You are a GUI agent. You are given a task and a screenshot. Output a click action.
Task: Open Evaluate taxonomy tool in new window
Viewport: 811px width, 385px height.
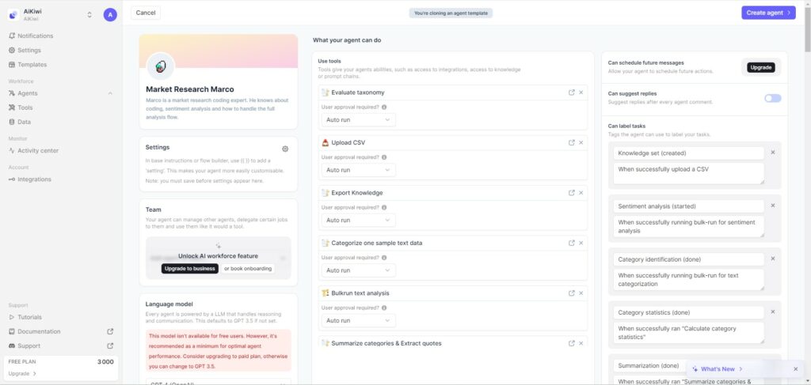click(572, 92)
